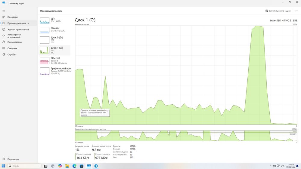Switch to the Производительность tab
301x169 pixels.
[19, 23]
